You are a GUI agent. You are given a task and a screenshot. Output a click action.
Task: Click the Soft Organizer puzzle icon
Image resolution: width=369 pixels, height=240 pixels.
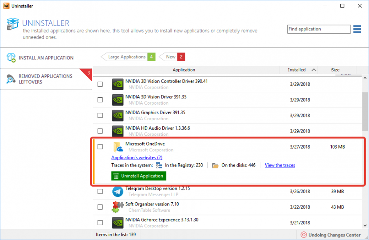117,207
